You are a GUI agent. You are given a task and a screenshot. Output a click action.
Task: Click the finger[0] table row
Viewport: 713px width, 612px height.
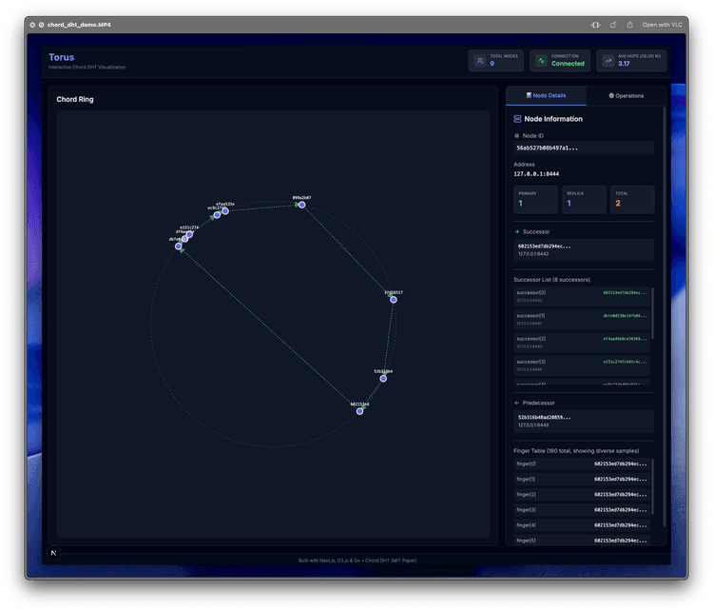582,464
